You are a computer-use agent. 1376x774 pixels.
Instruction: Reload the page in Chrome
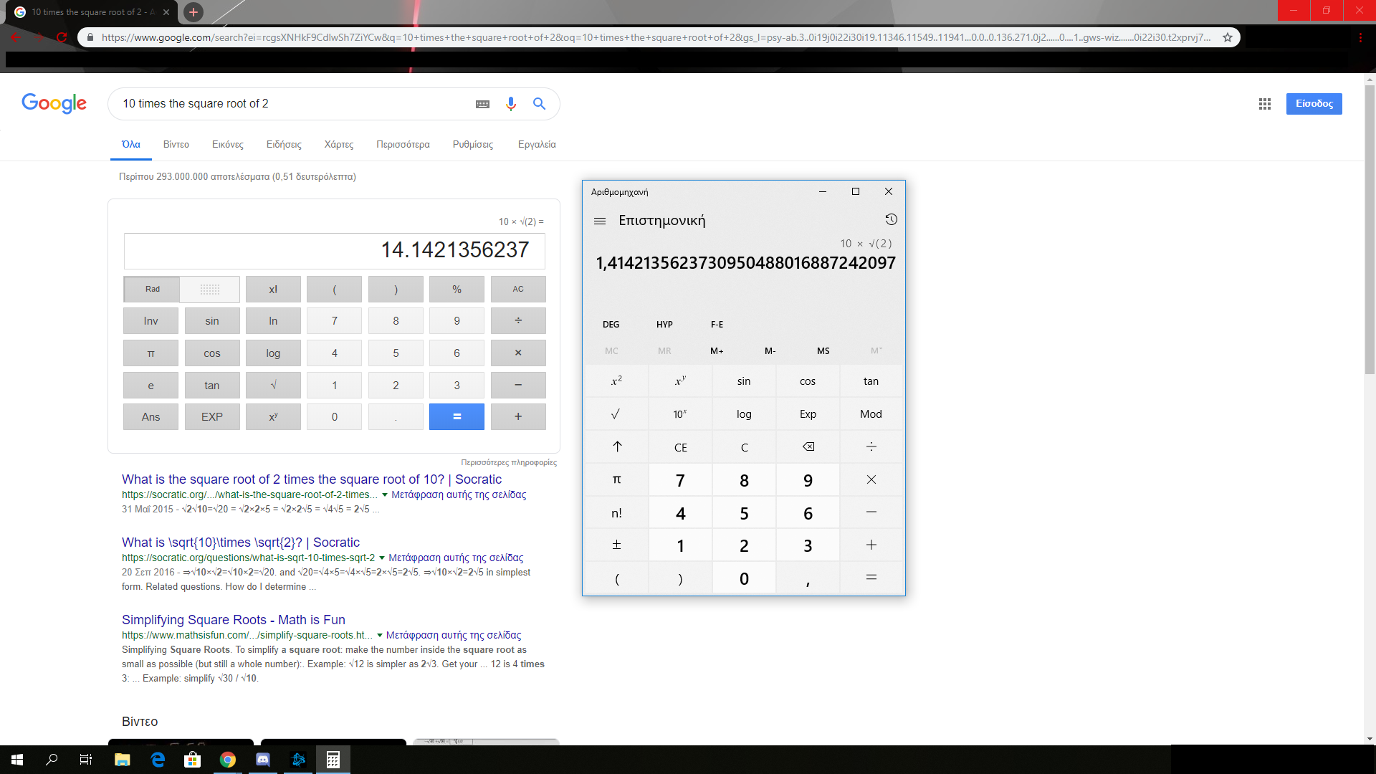[x=62, y=37]
